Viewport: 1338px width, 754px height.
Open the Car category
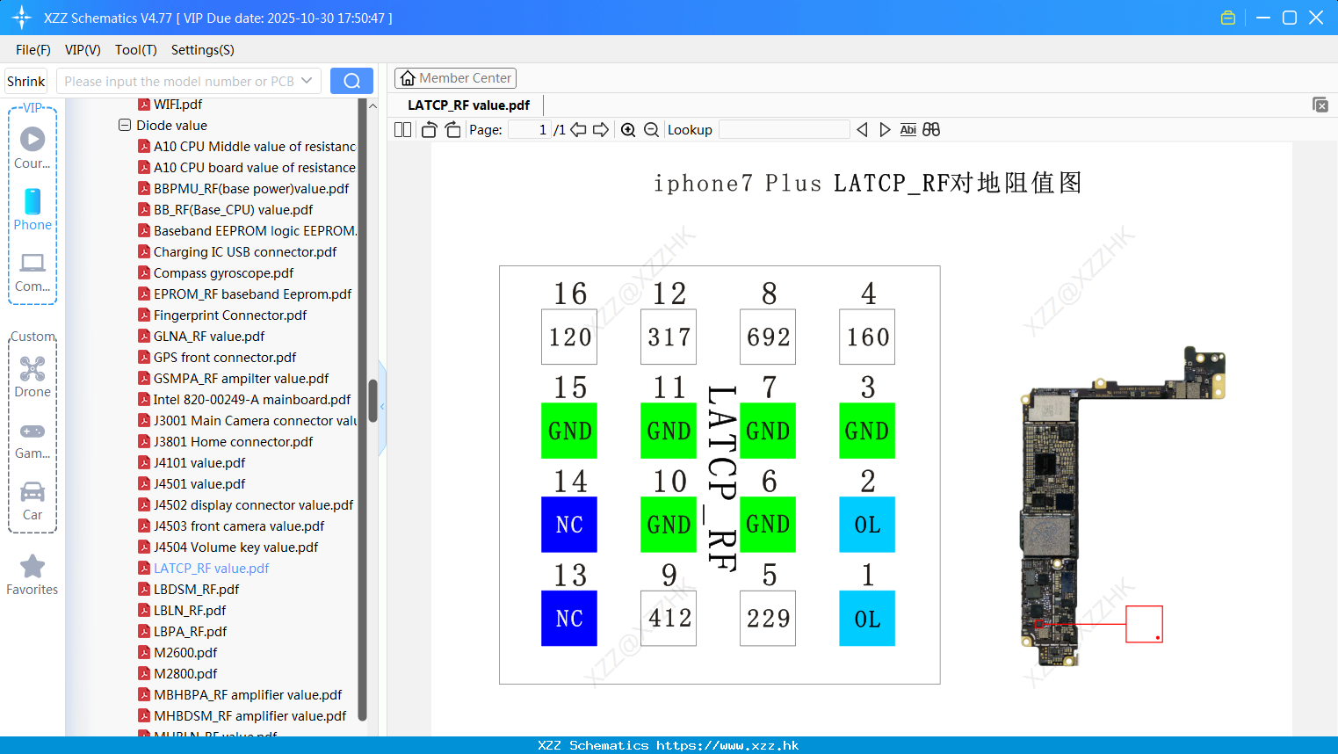[x=33, y=501]
